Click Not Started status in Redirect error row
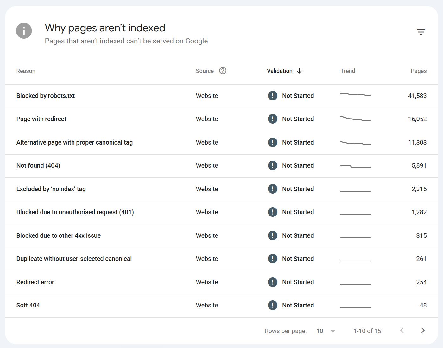The image size is (443, 348). [298, 282]
